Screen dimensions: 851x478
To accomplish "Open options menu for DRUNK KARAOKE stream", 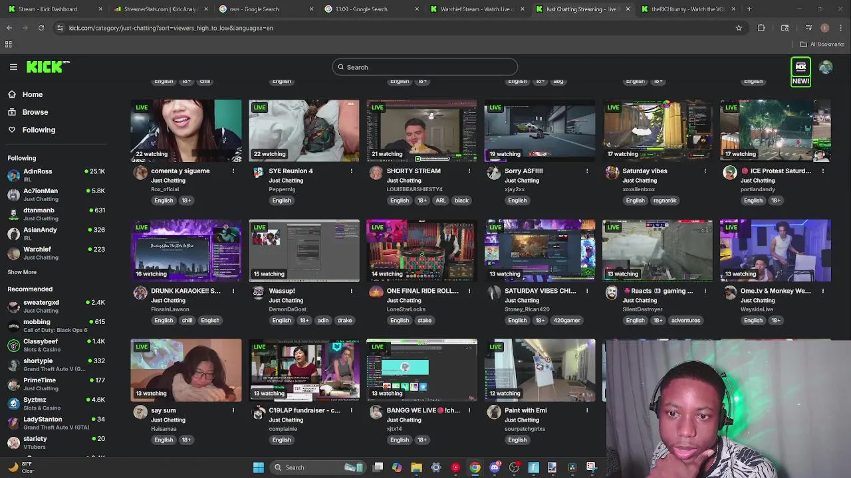I will pyautogui.click(x=233, y=291).
